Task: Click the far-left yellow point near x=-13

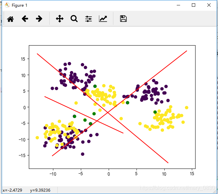Action: click(37, 138)
